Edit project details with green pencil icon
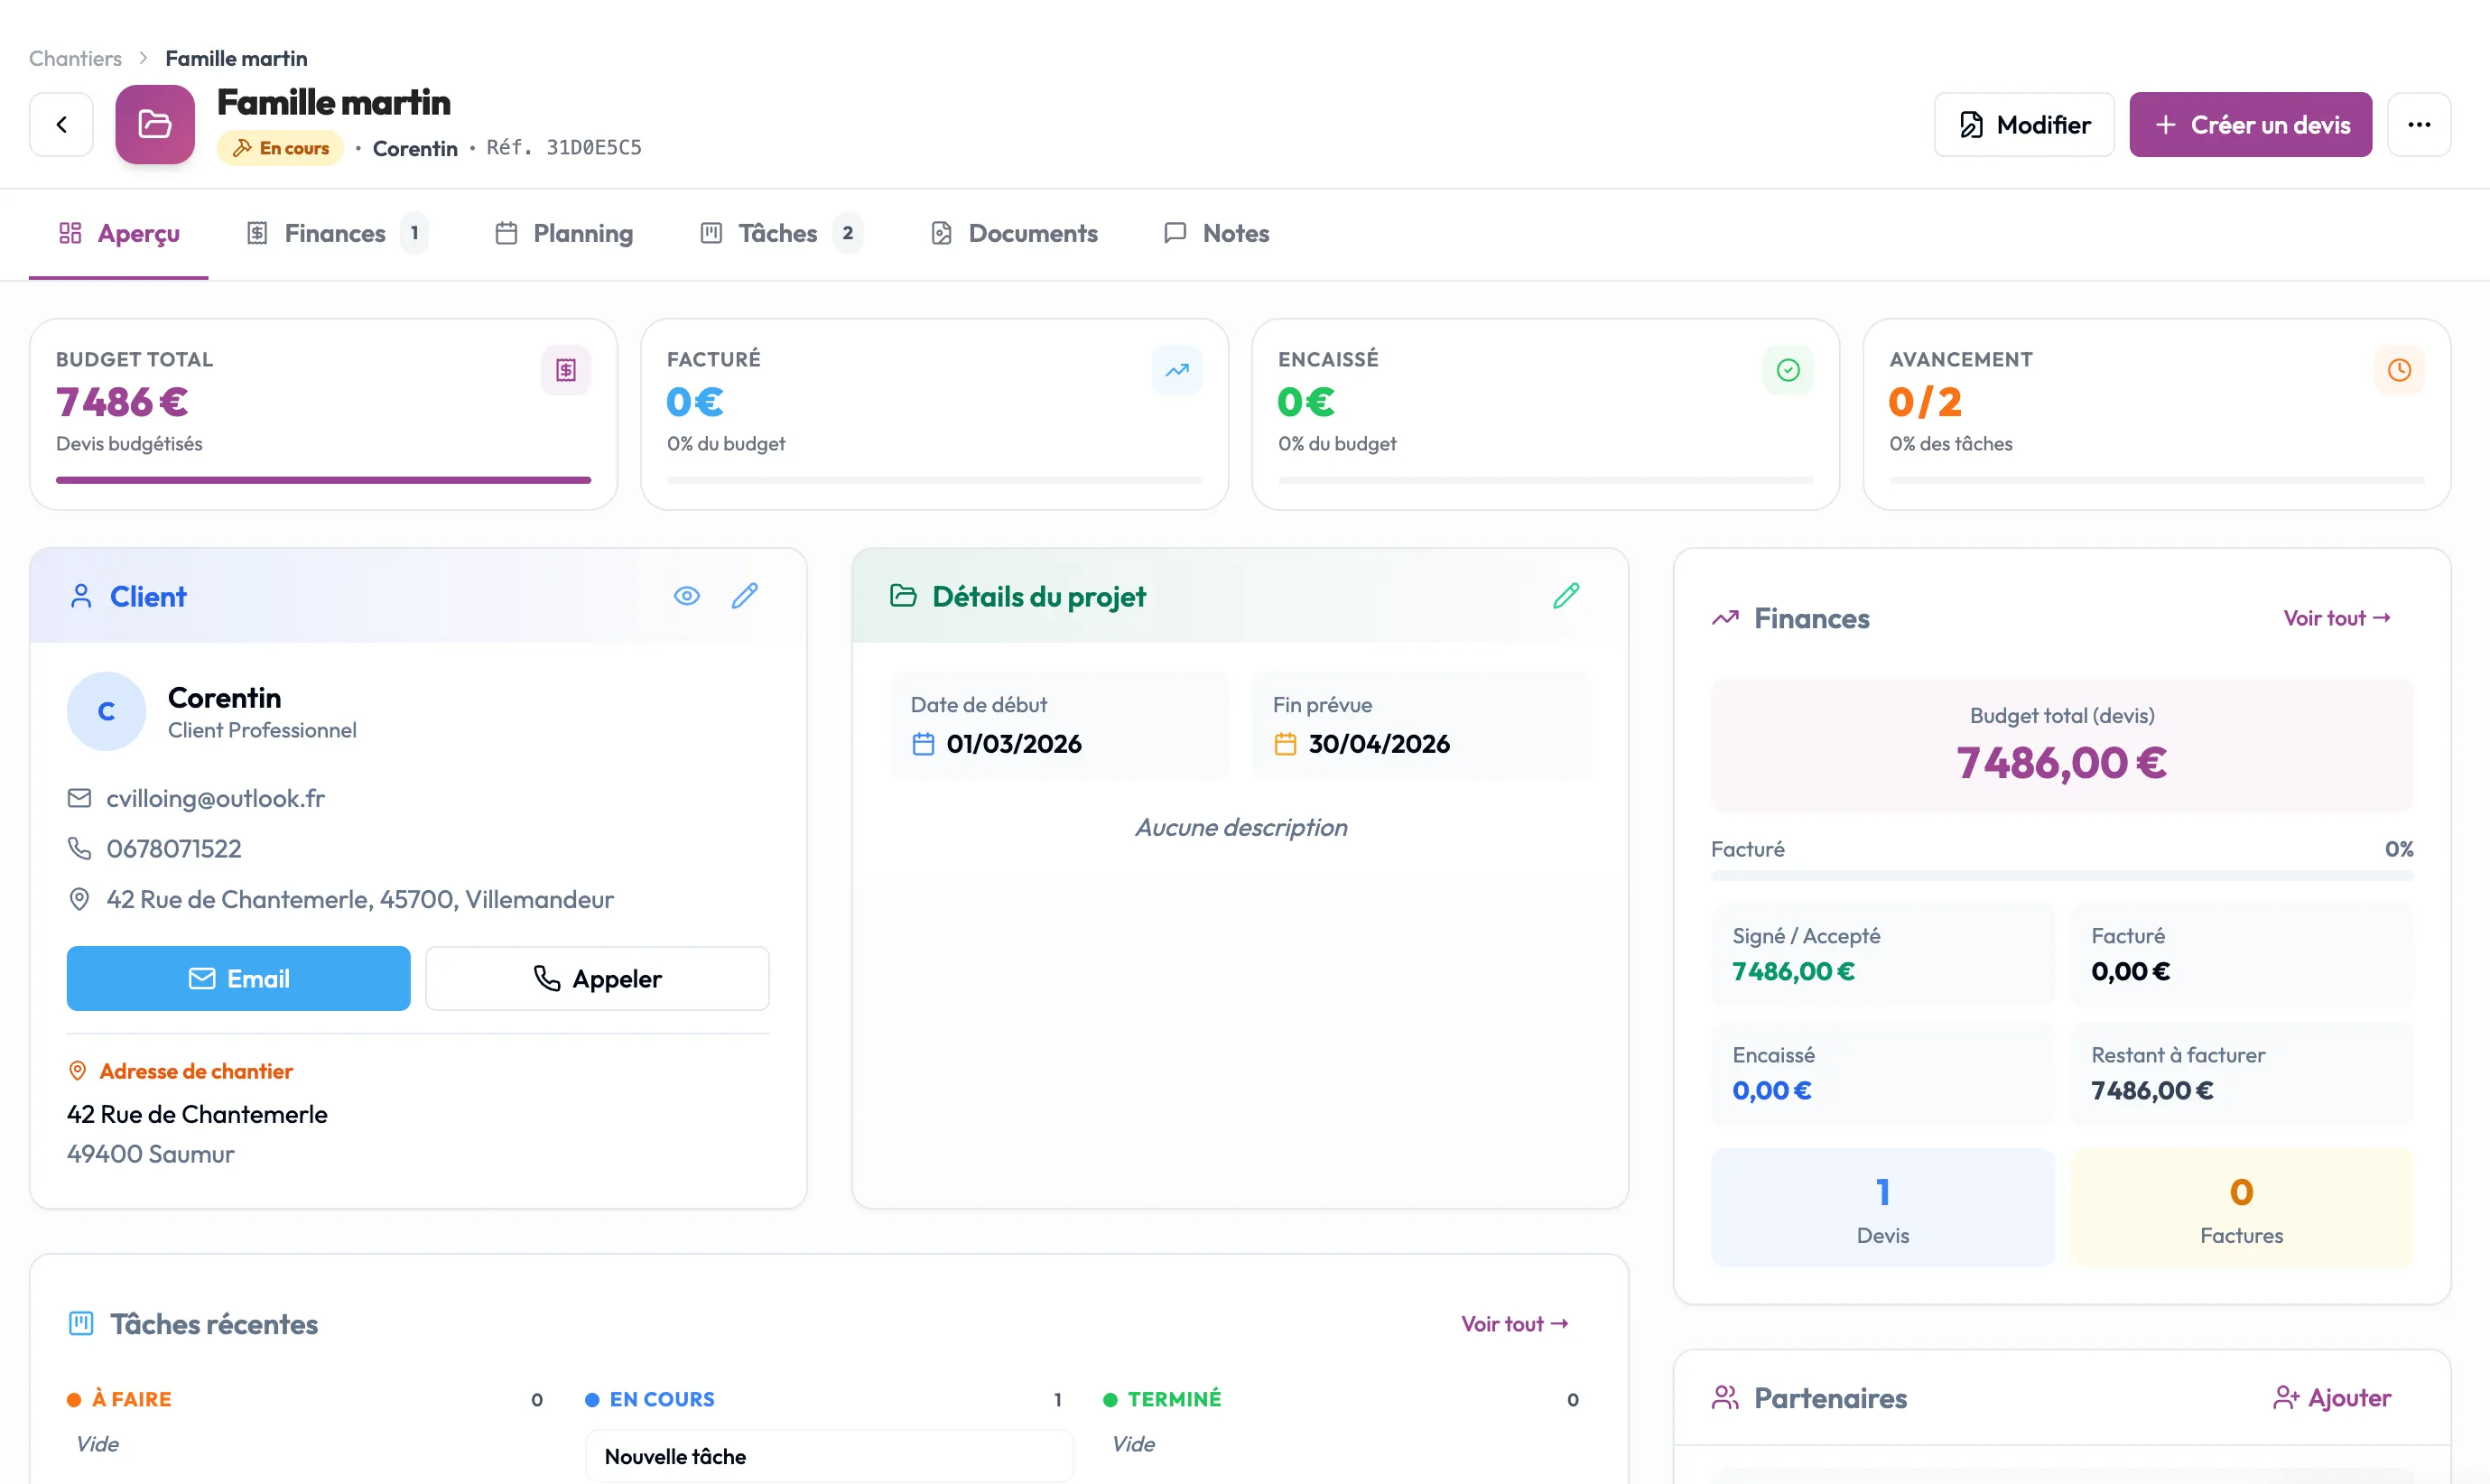This screenshot has height=1484, width=2490. 1566,596
